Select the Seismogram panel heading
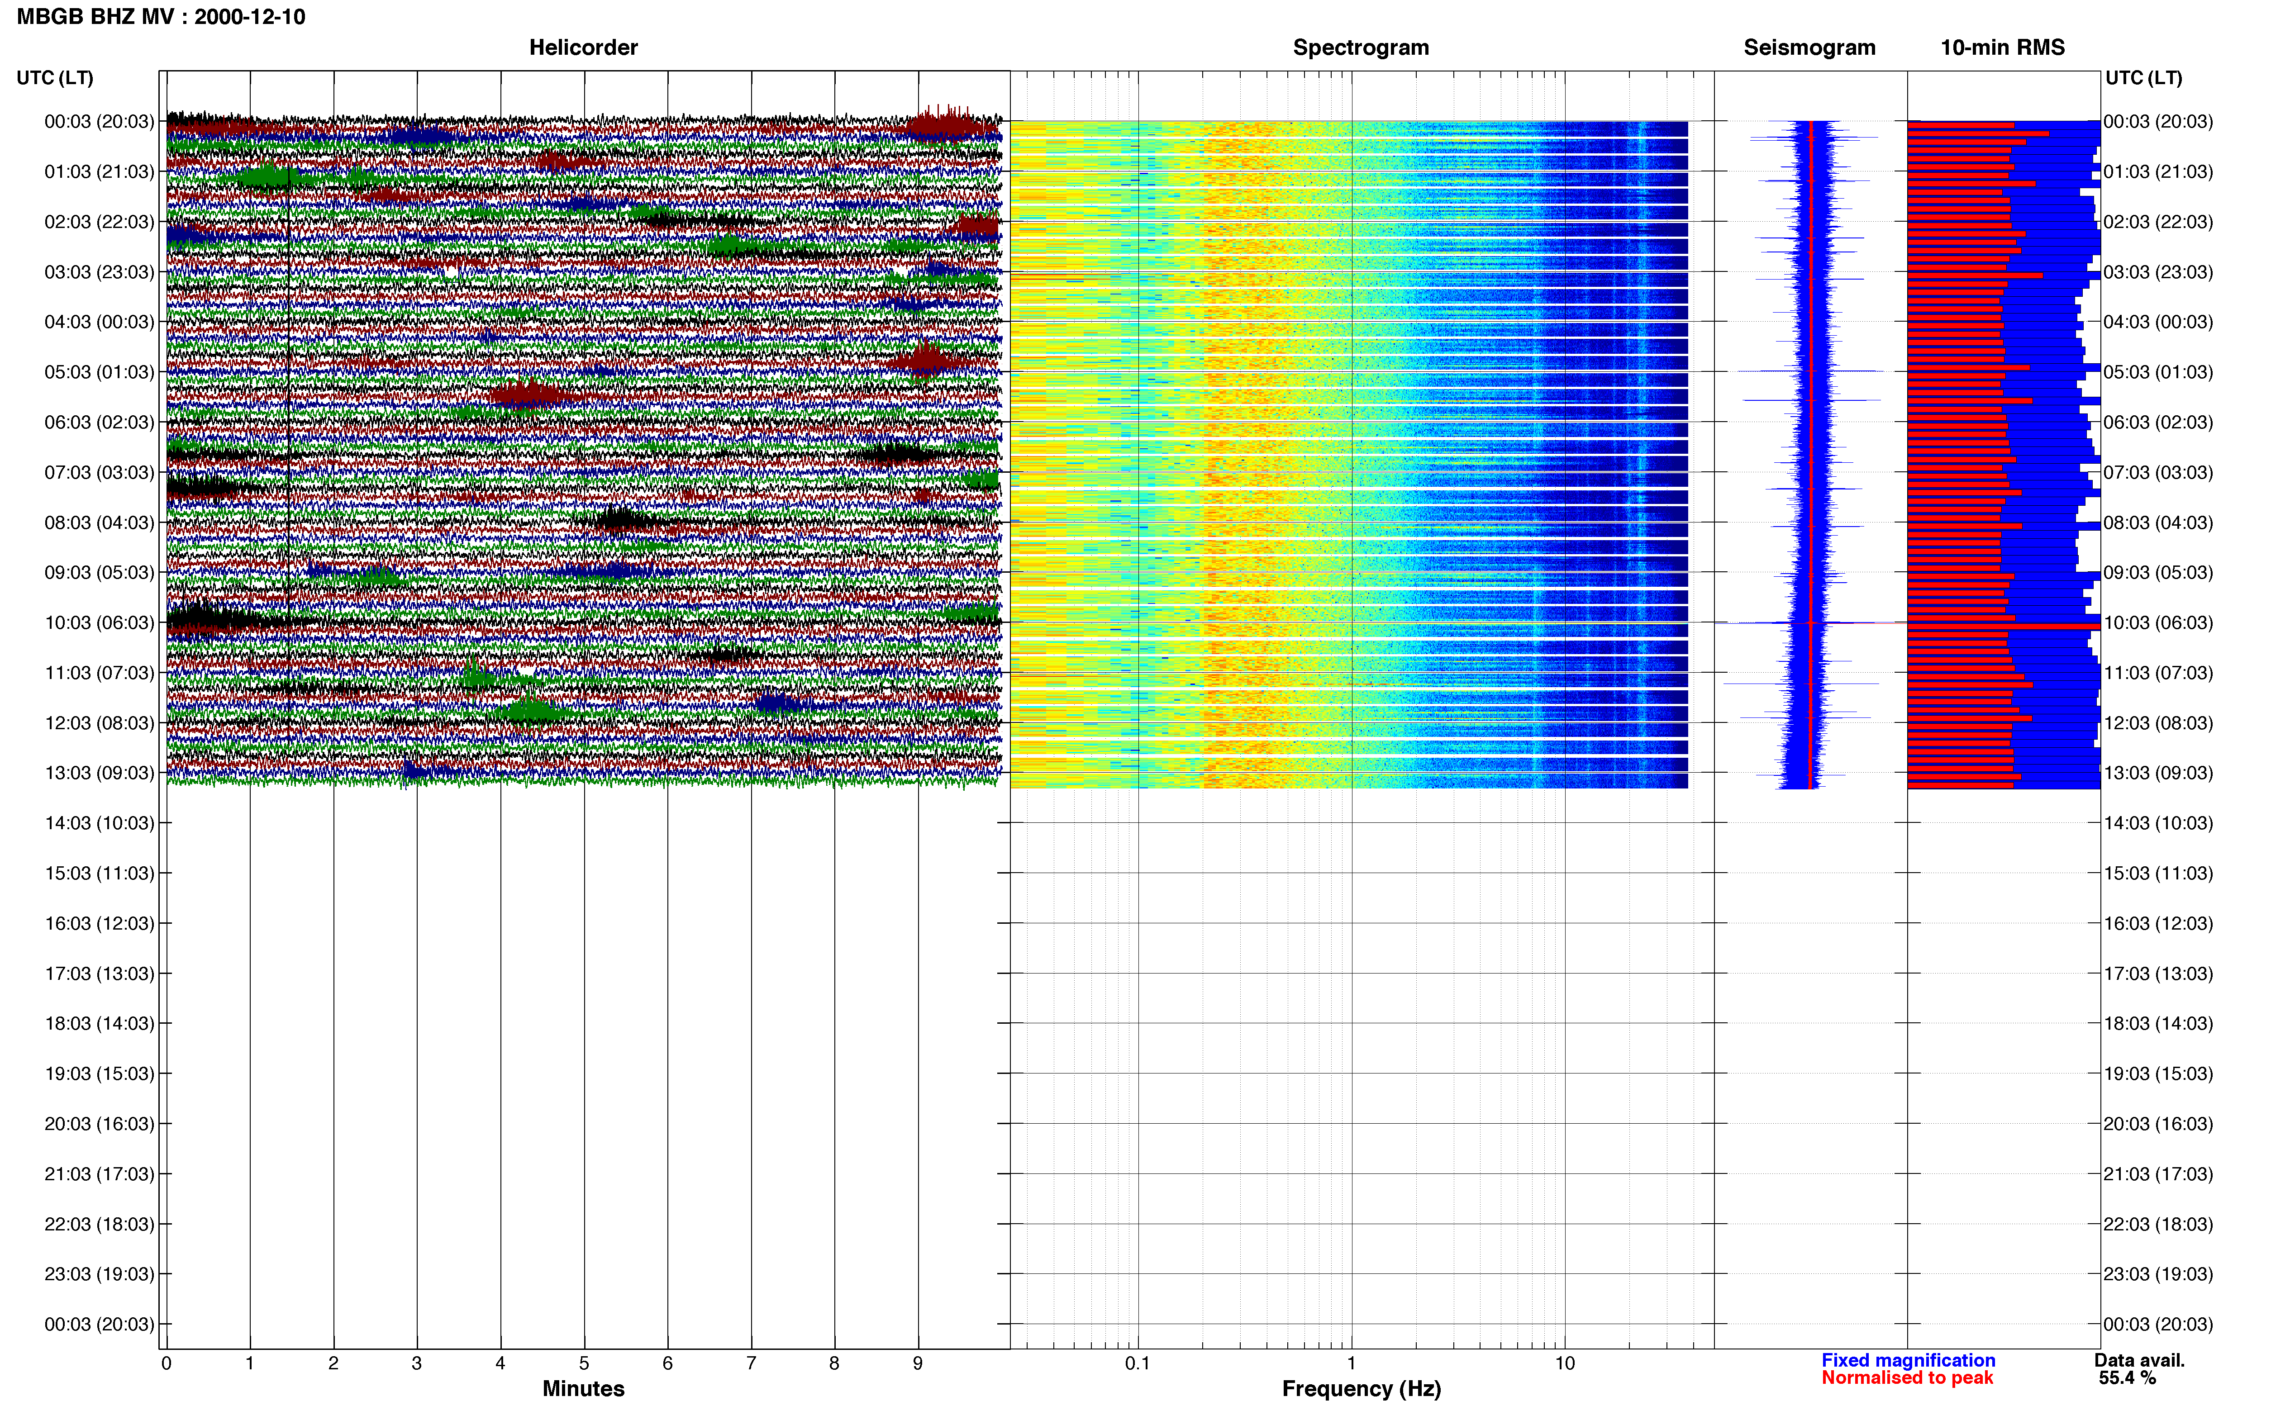Viewport: 2271px width, 1420px height. coord(1809,47)
